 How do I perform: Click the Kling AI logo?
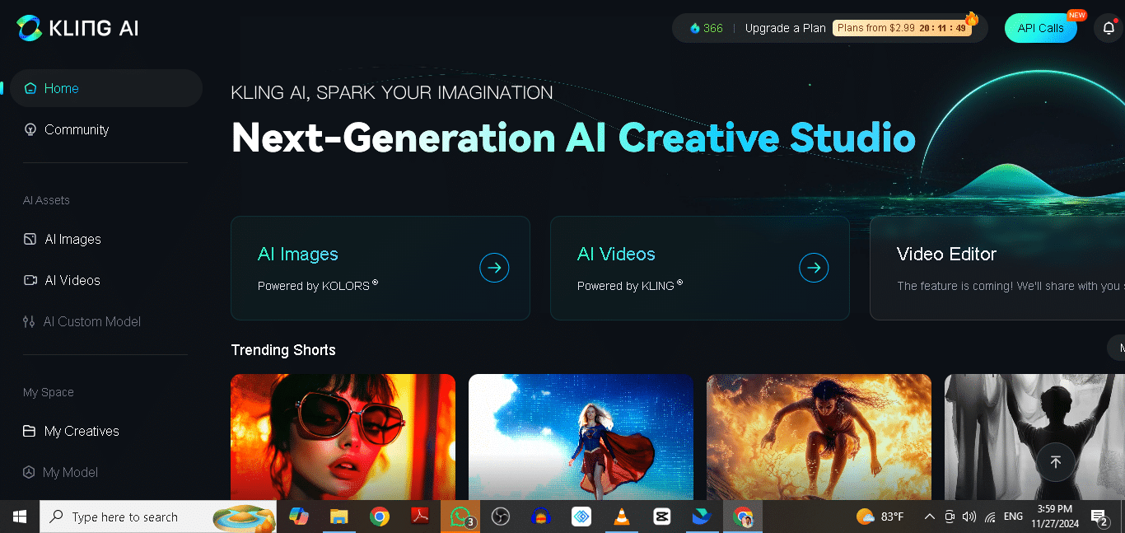click(x=77, y=26)
